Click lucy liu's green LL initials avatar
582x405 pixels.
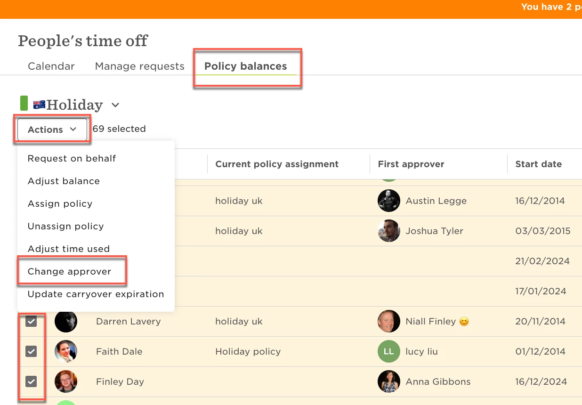coord(389,352)
